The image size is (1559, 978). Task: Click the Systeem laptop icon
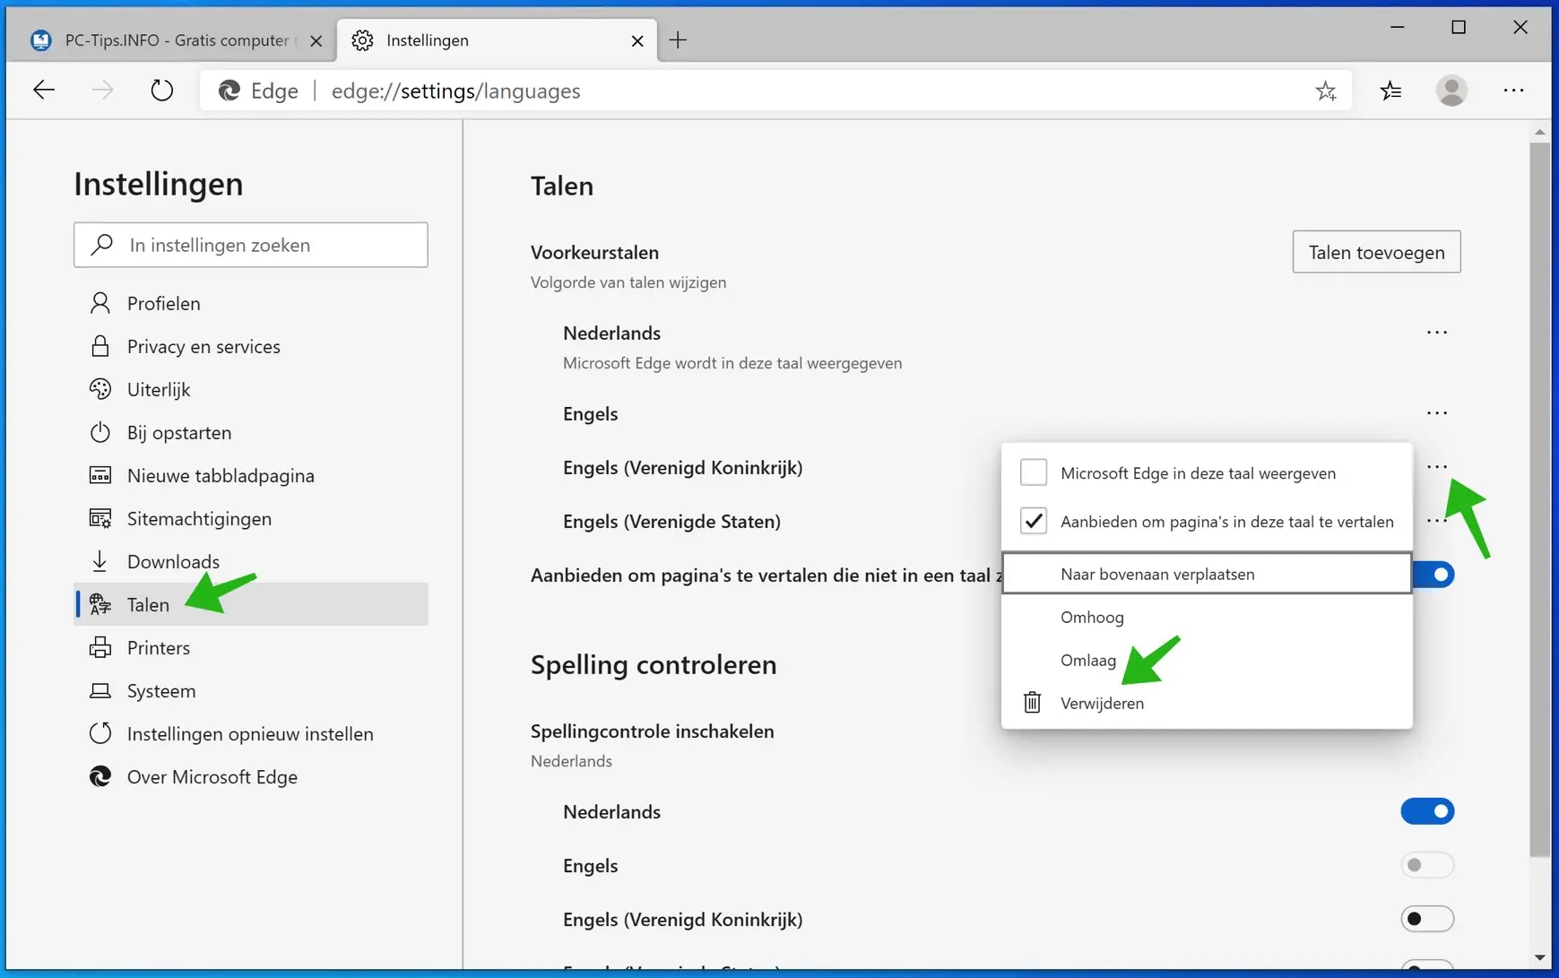pyautogui.click(x=100, y=690)
